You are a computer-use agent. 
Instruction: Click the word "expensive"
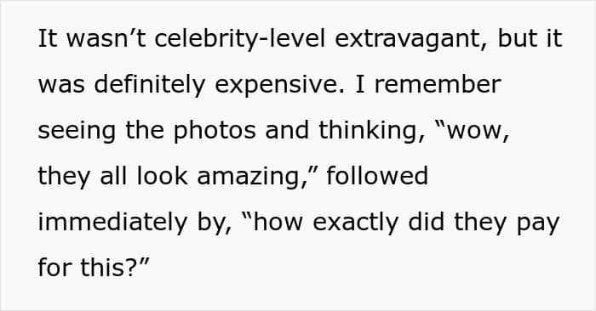coord(280,86)
